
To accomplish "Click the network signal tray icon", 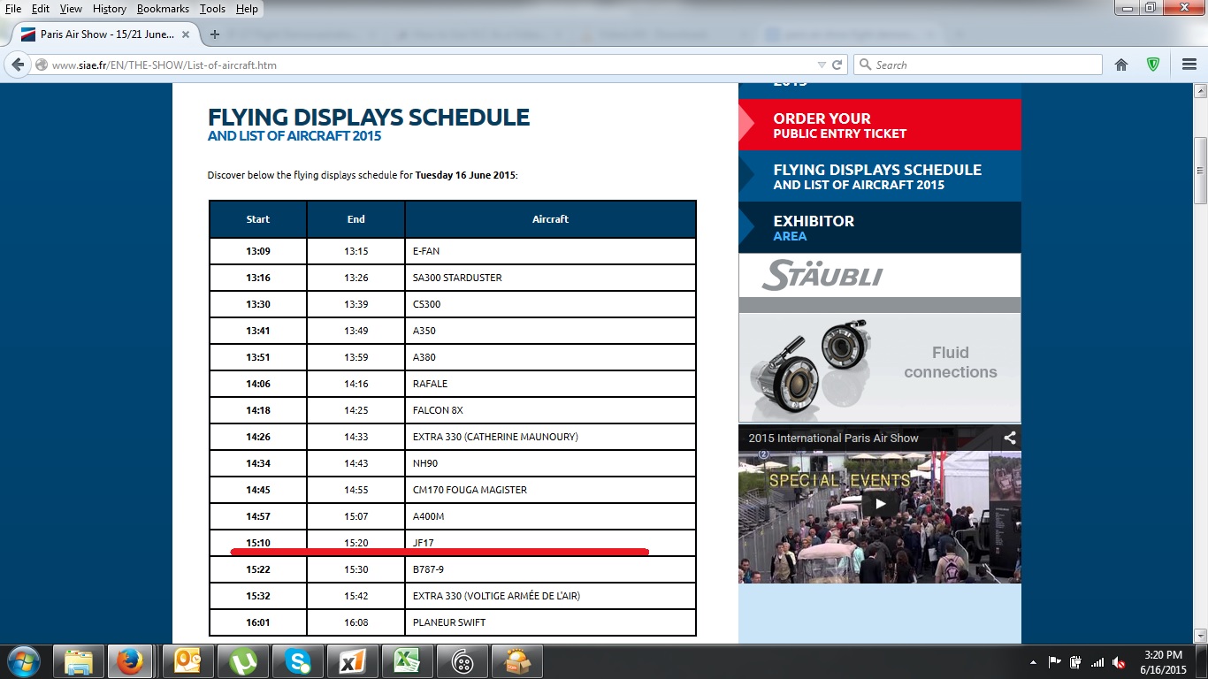I will pos(1097,662).
